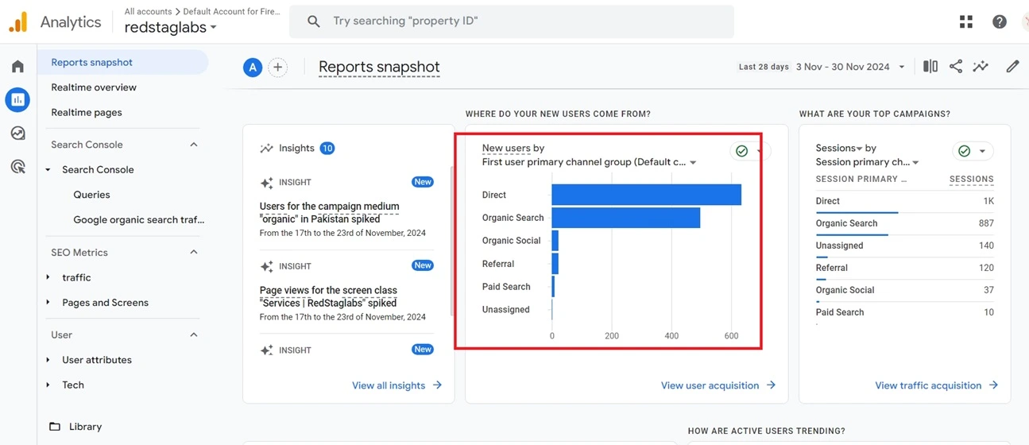Select Queries under Search Console
1029x445 pixels.
coord(91,195)
